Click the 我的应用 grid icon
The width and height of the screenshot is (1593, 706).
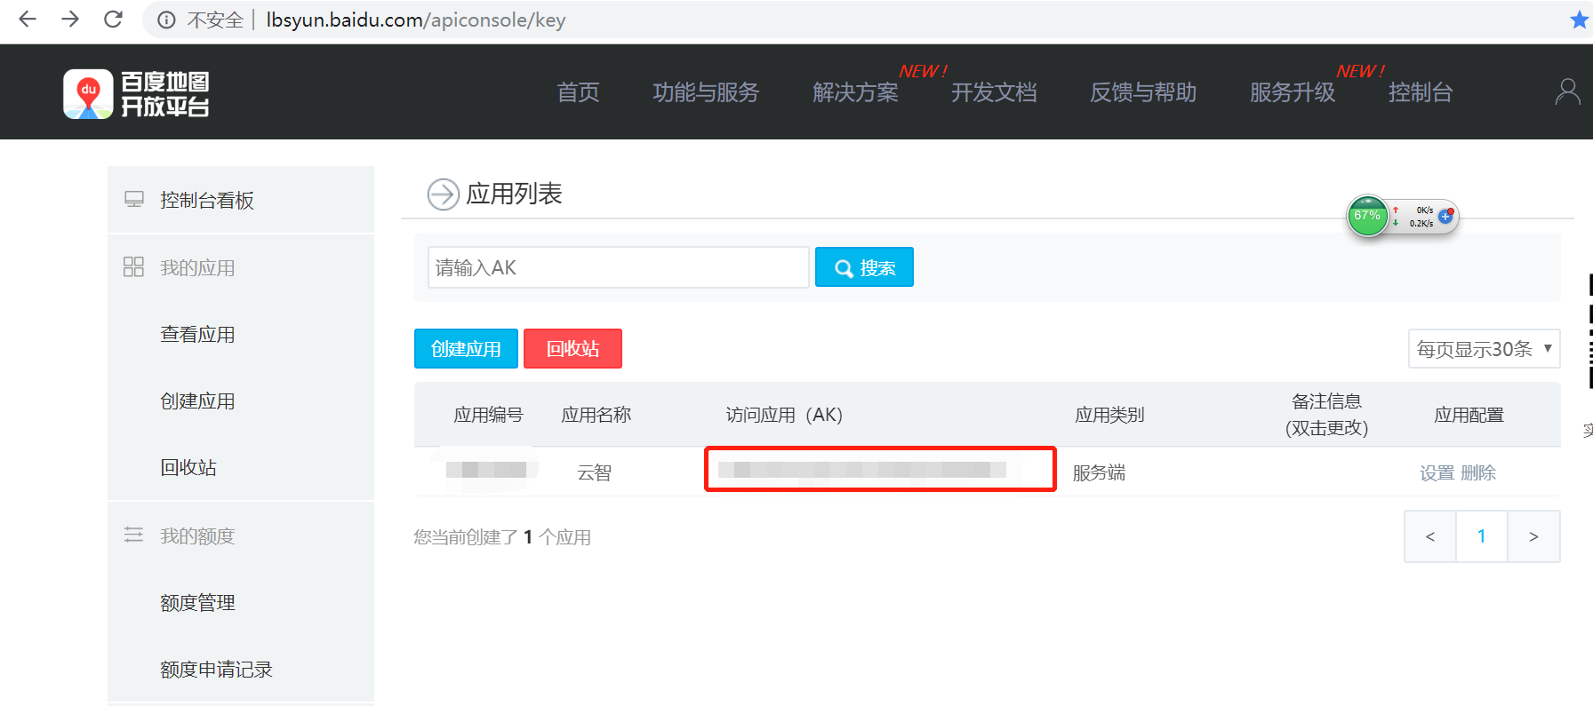coord(133,266)
